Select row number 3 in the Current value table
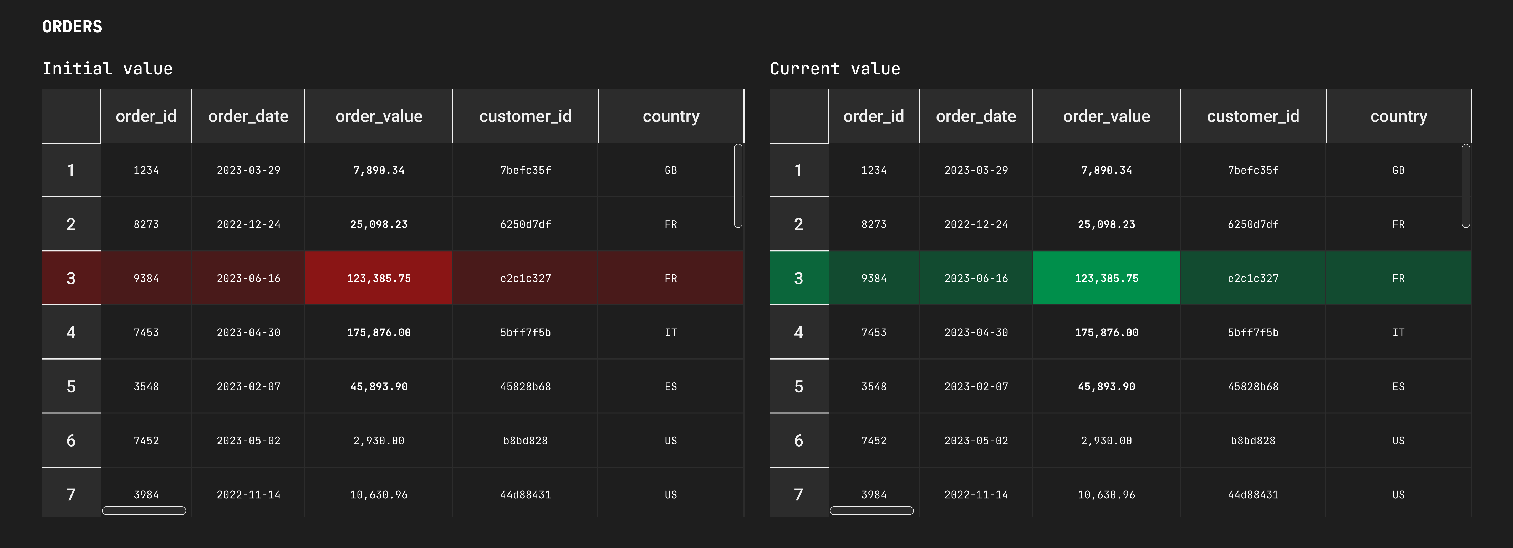1513x548 pixels. 798,278
